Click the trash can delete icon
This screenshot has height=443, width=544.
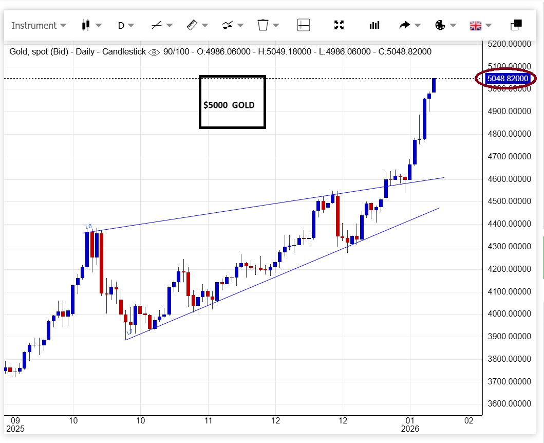pyautogui.click(x=263, y=25)
